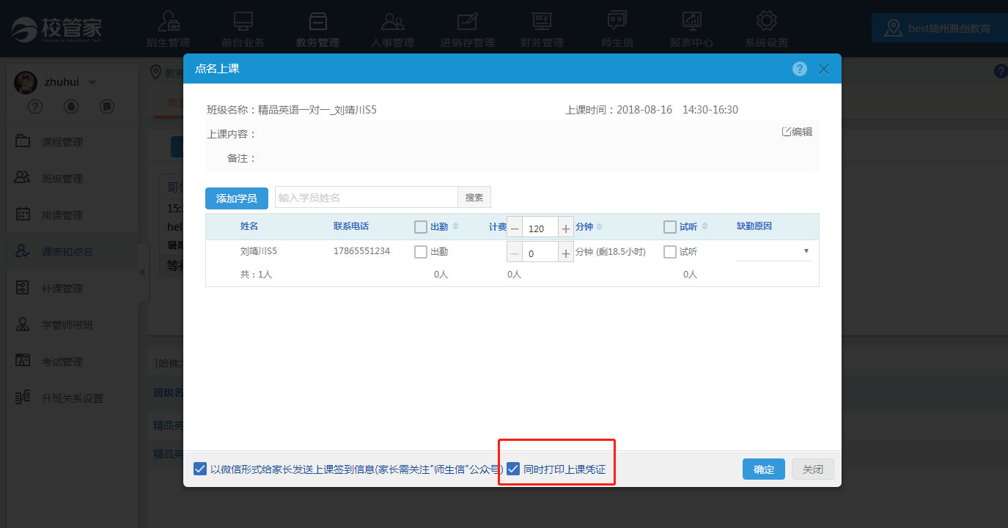Click the 编辑 edit icon for class content
Viewport: 1008px width, 528px height.
(787, 132)
